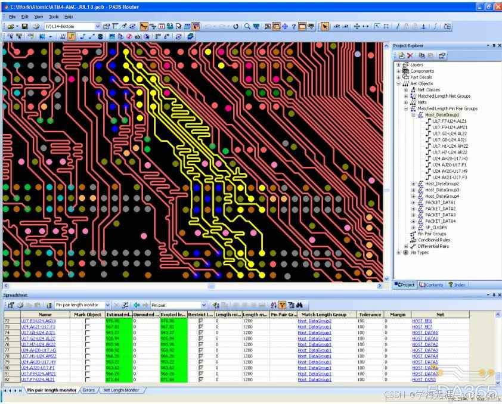Image resolution: width=502 pixels, height=404 pixels.
Task: Select U17.F7-U24.AL21 in the tree
Action: pos(450,121)
